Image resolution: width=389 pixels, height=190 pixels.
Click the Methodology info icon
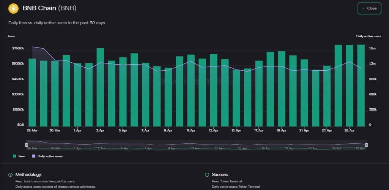pyautogui.click(x=10, y=174)
